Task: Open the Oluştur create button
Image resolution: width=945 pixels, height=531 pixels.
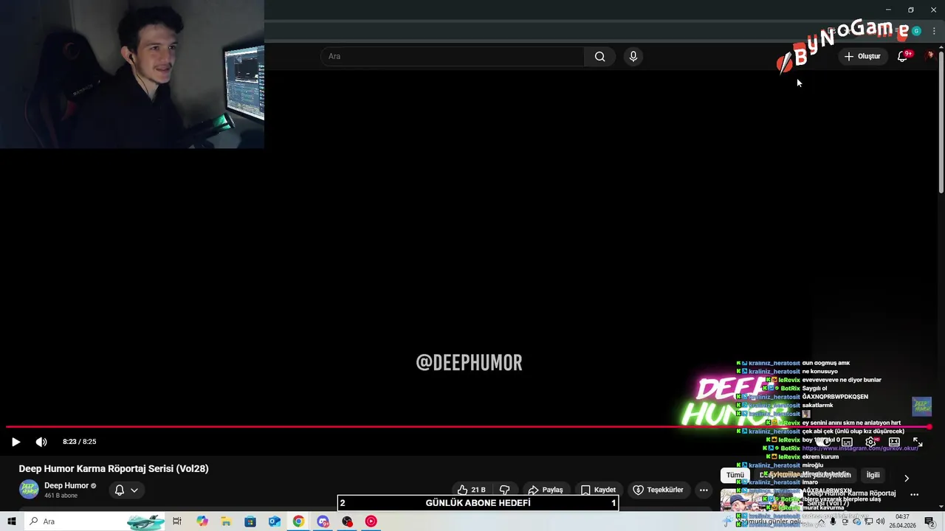Action: (862, 56)
